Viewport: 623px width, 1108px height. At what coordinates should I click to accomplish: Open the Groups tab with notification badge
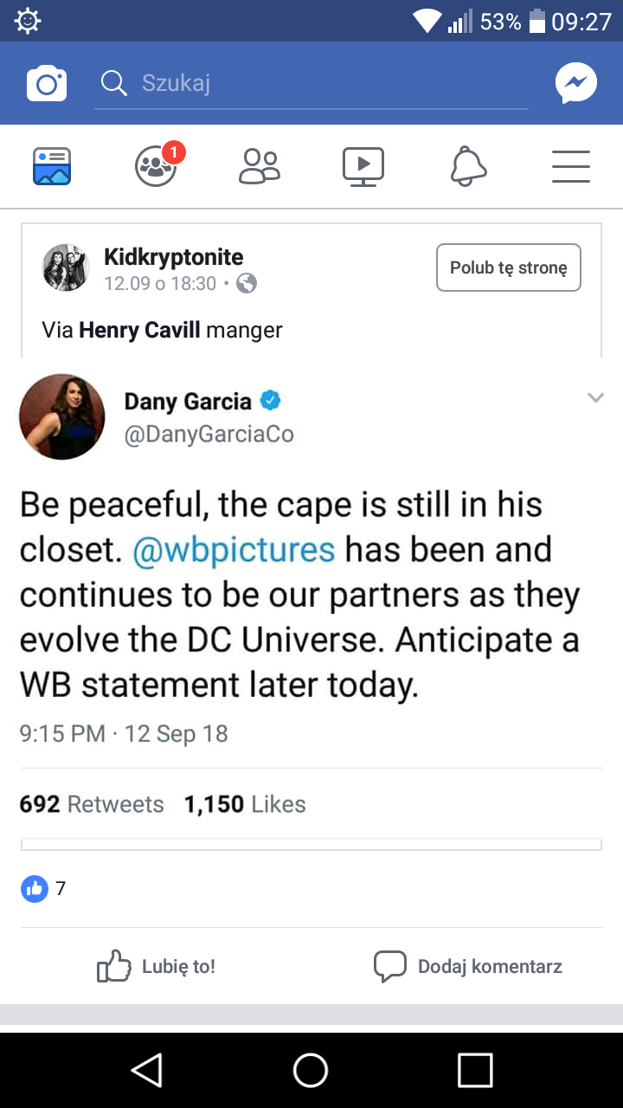point(157,166)
